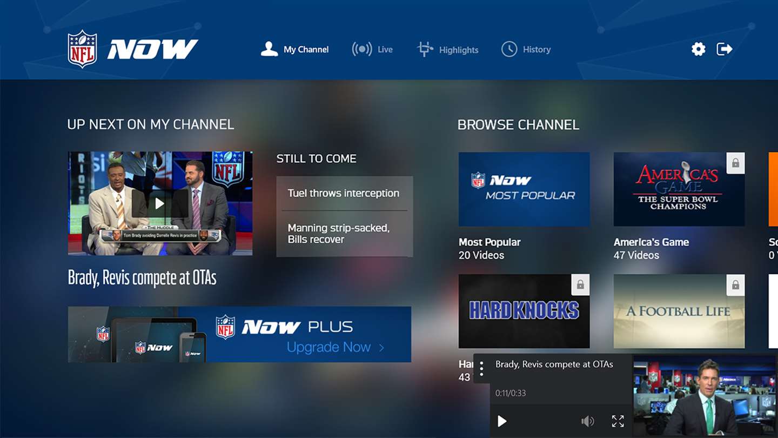This screenshot has height=438, width=778.
Task: Click the play overlay on the thumbnail
Action: click(160, 203)
